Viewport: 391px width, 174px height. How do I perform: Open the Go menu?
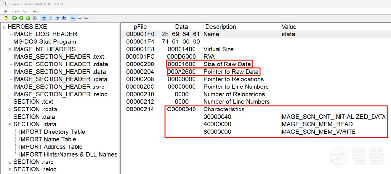point(25,11)
